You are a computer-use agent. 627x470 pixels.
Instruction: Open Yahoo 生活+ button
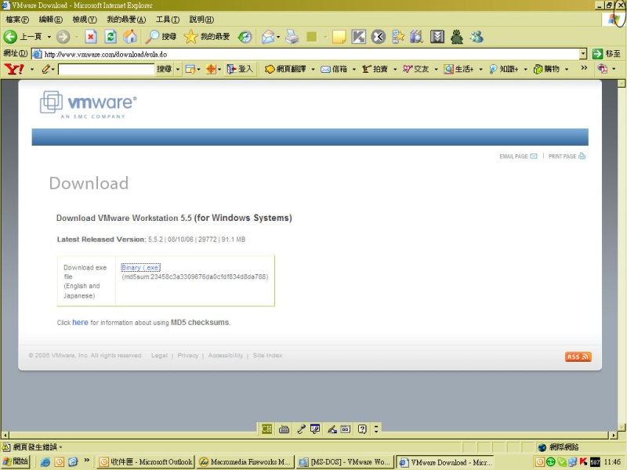[458, 69]
